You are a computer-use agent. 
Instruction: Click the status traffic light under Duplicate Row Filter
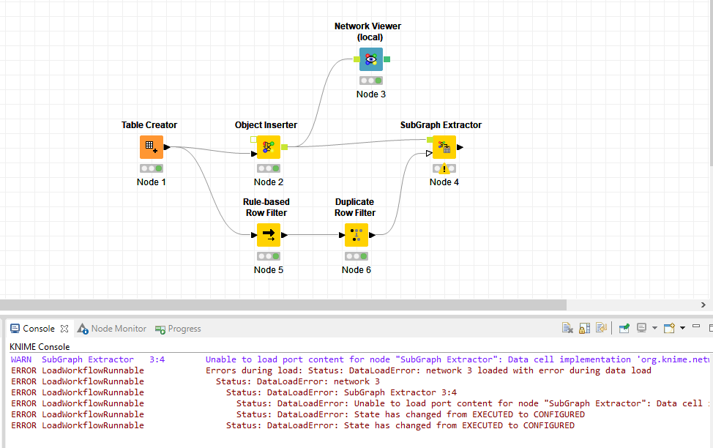(x=356, y=256)
